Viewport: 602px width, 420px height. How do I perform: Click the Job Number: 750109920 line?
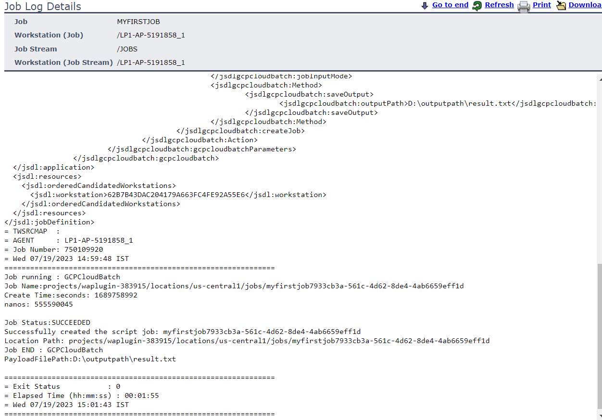click(x=54, y=249)
